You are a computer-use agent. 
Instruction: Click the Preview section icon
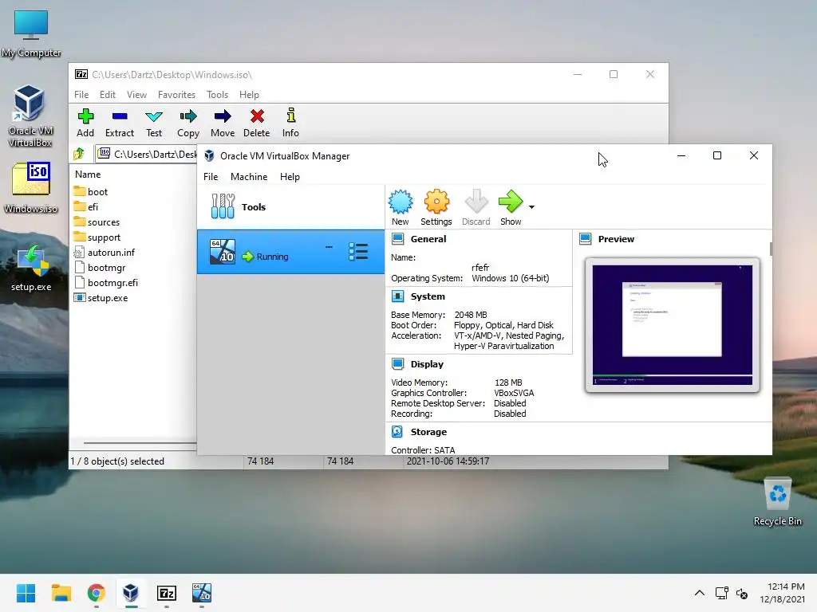tap(585, 239)
